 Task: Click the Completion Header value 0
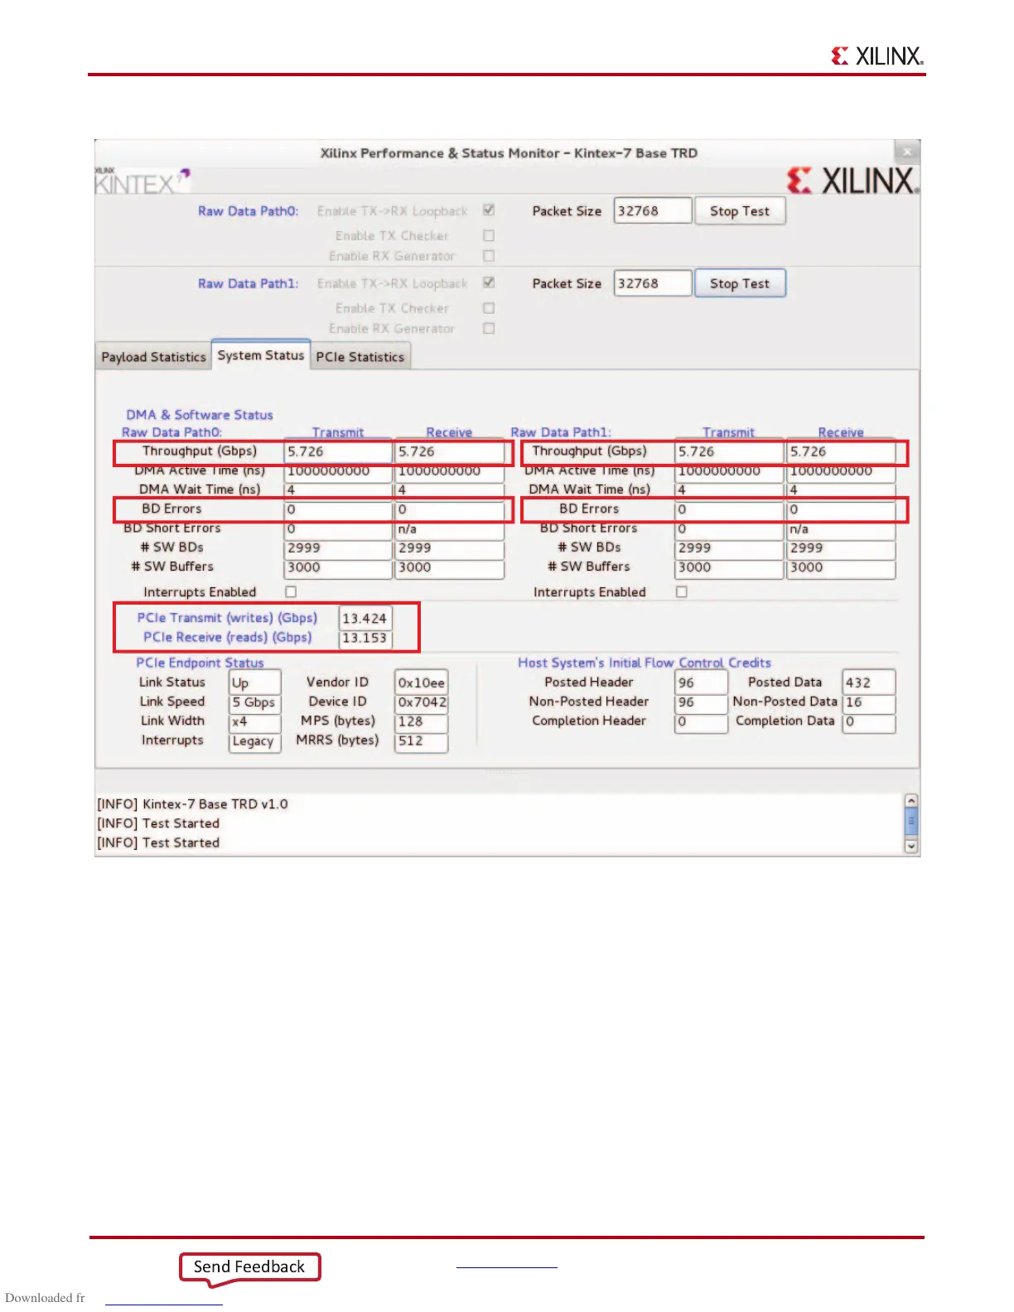coord(701,722)
